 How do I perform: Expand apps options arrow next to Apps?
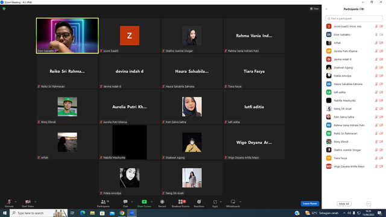221,202
